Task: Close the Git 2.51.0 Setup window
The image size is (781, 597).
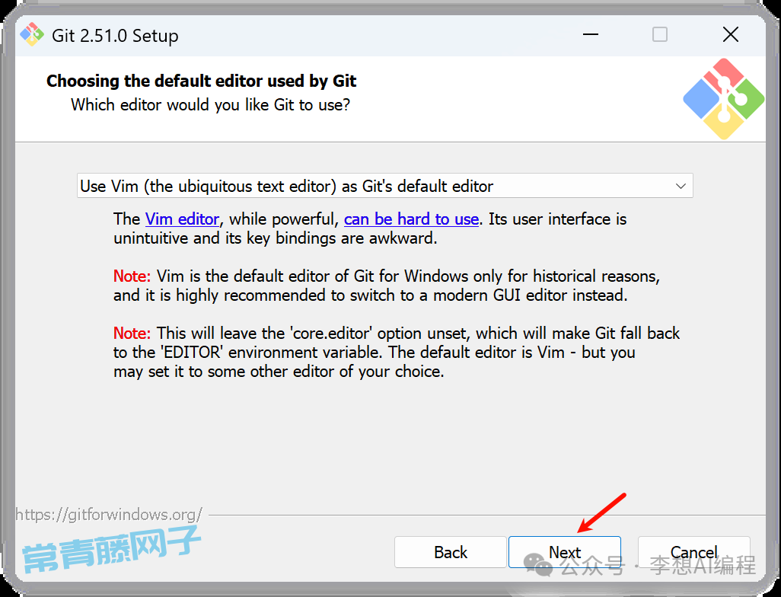Action: [x=730, y=35]
